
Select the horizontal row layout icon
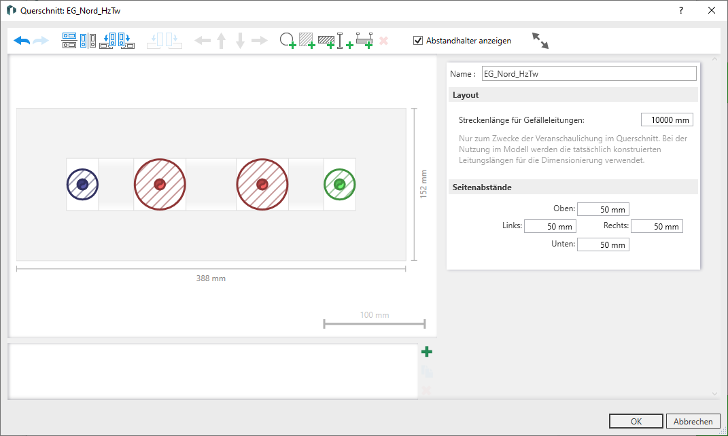[x=69, y=41]
